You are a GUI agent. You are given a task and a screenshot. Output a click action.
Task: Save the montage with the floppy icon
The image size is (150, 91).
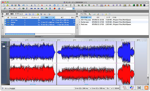tap(12, 5)
